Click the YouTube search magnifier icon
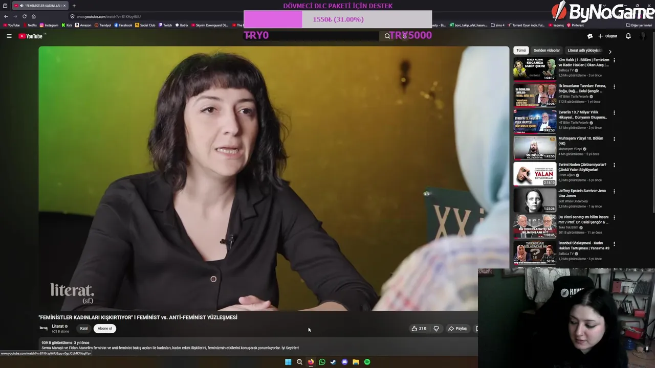655x368 pixels. pos(387,36)
